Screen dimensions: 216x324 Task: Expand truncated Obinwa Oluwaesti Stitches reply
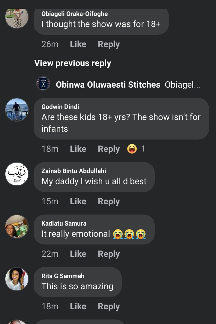183,85
